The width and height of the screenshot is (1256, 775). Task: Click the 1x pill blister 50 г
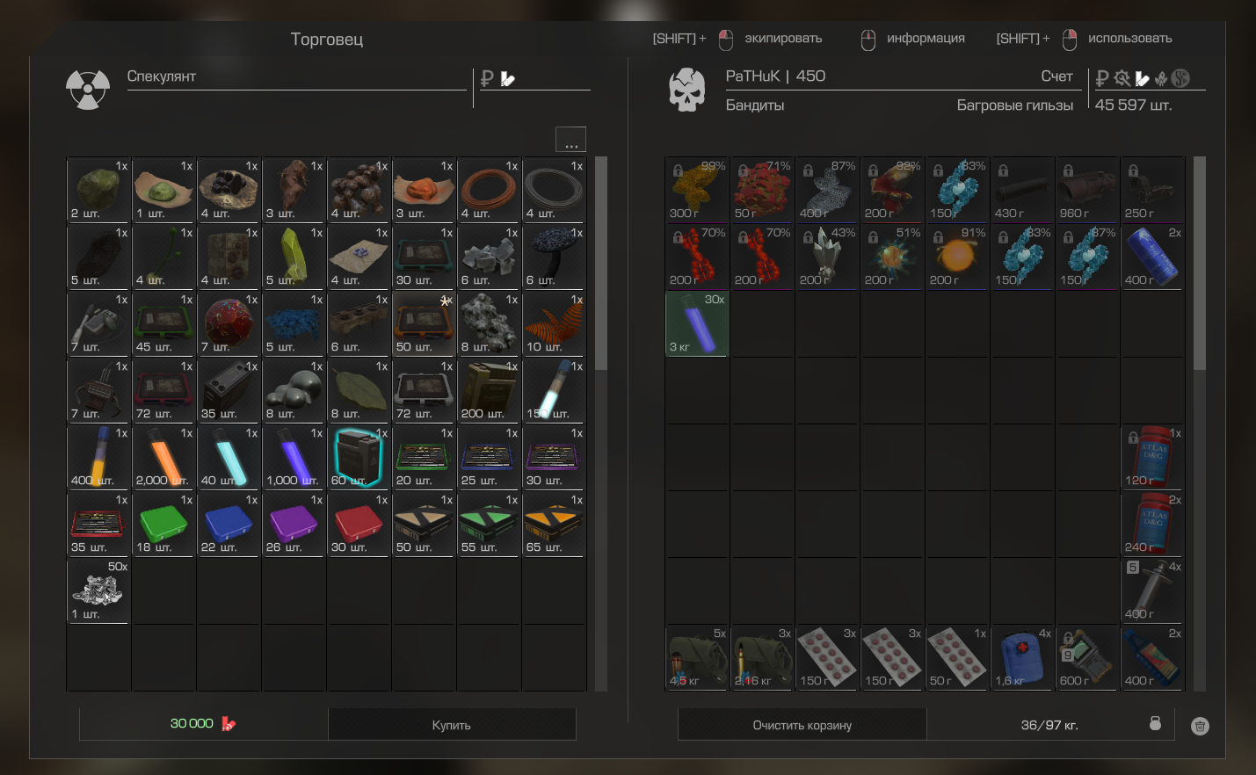957,657
